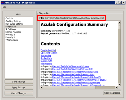The image size is (126, 100).
Task: Open Files in neww2k8\Firmware link
Action: tap(76, 83)
